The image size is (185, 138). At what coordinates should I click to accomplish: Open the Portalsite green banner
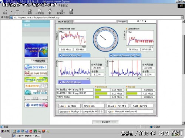click(x=36, y=79)
